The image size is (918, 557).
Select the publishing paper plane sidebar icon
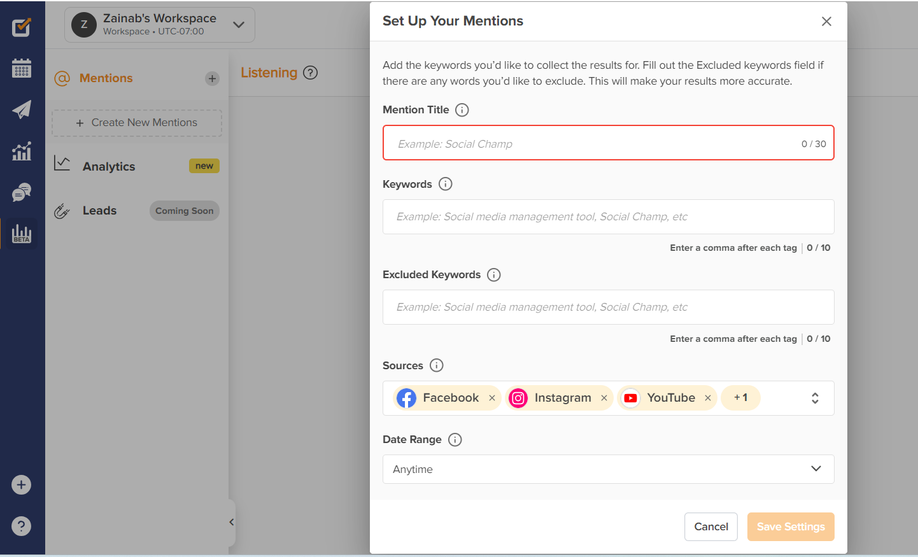click(21, 109)
